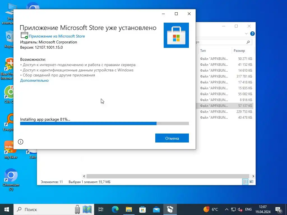Select file row with size 55 082 КБ
287x215 pixels.
pos(225,94)
